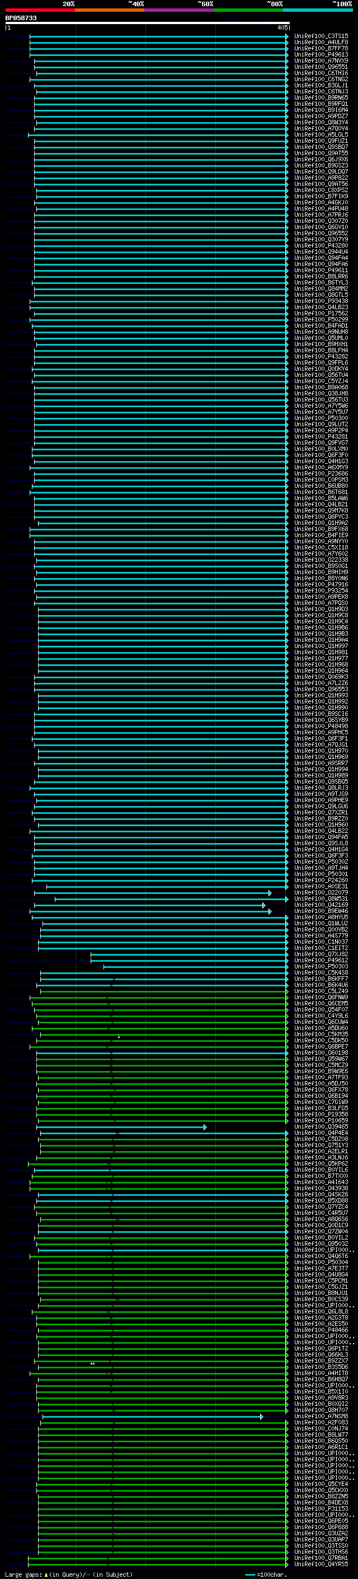Screen dimensions: 358x1579
Task: Select the UniRef100_C4Y9L6 label
Action: tap(321, 1016)
